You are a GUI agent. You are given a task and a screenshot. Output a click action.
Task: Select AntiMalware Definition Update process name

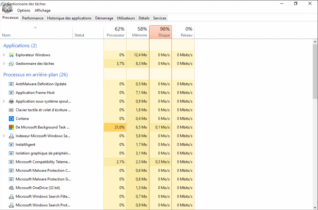click(41, 84)
